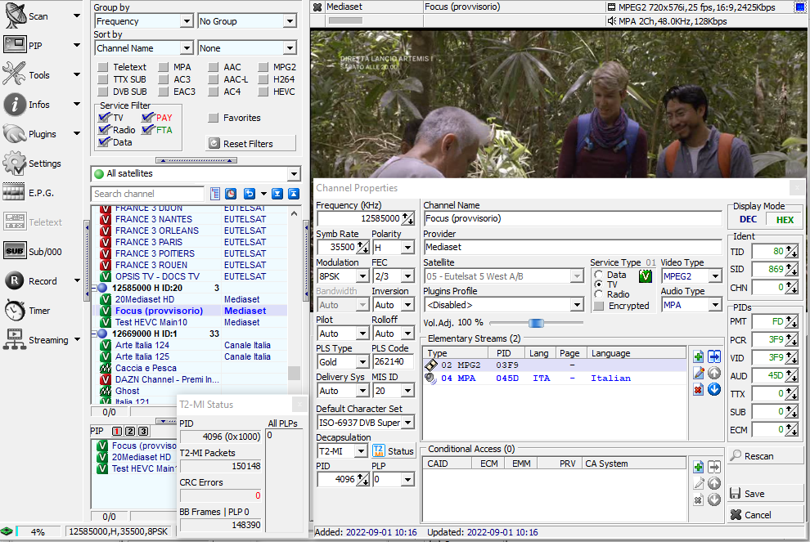Click the Settings gear icon

point(14,163)
